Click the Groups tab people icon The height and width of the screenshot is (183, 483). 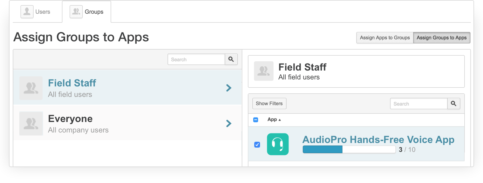click(x=76, y=12)
